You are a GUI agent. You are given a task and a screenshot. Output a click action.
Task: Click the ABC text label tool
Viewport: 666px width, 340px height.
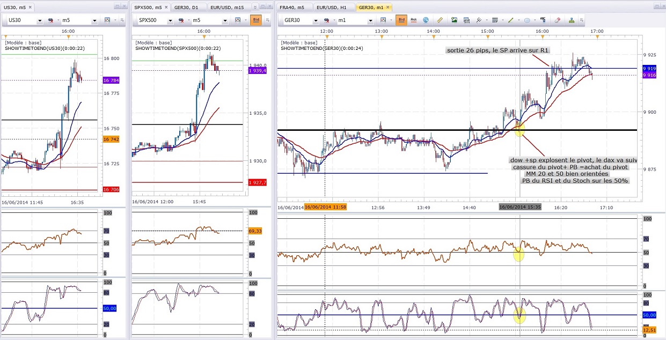pos(543,20)
